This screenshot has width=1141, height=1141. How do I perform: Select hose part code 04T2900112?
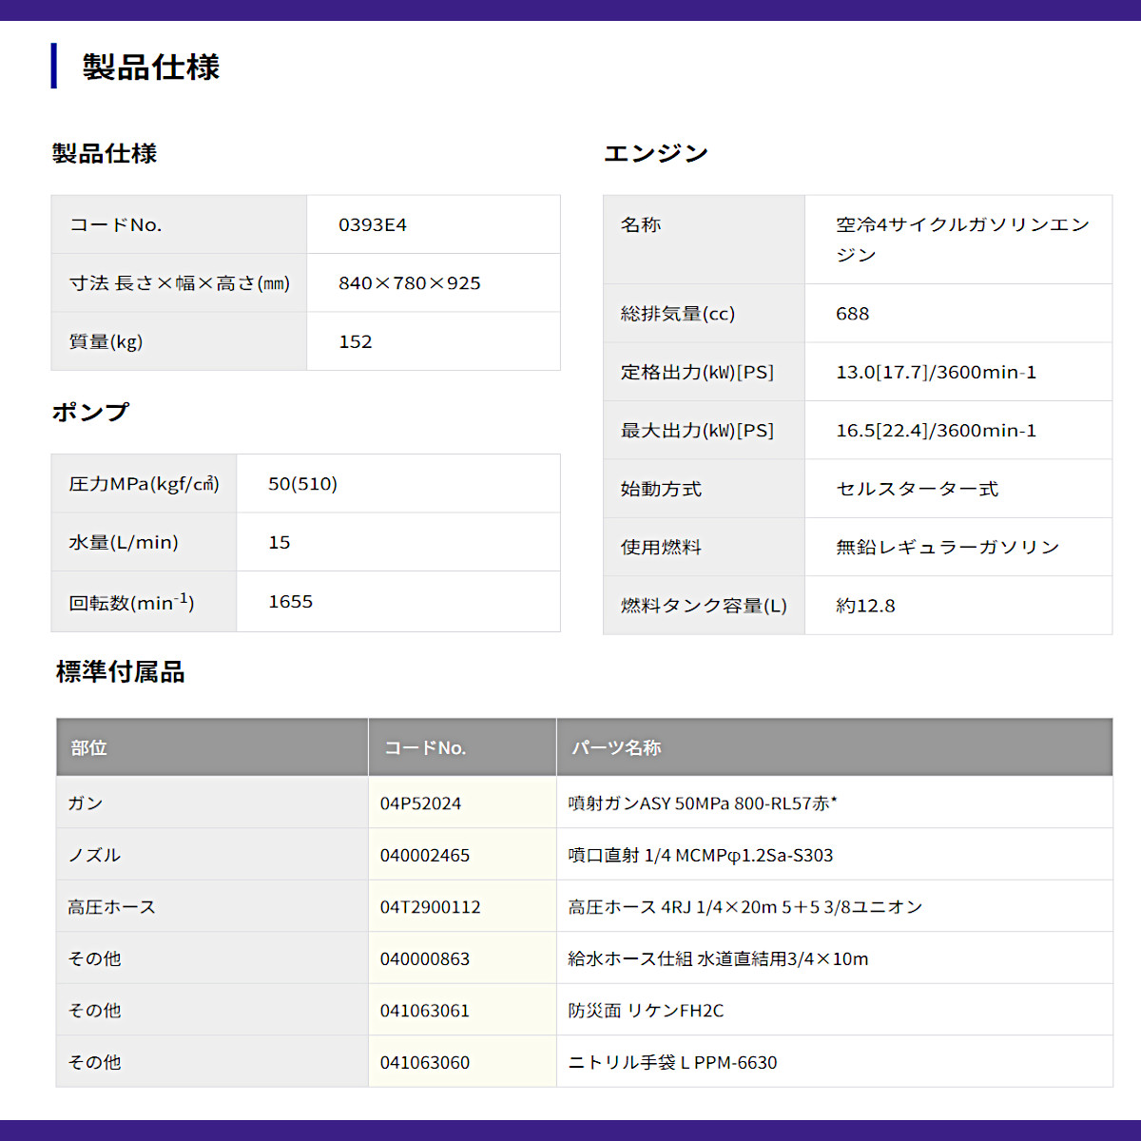click(431, 907)
